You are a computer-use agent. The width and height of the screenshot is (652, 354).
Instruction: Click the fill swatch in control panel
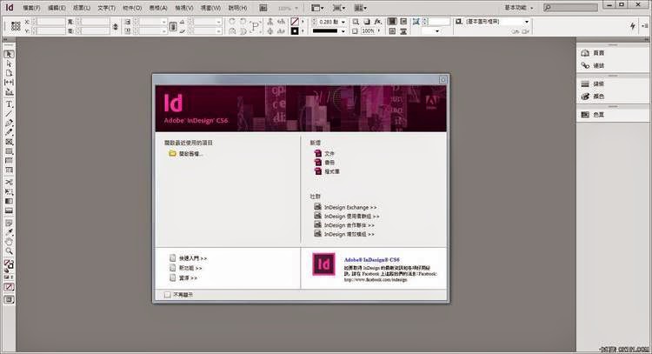tap(295, 21)
